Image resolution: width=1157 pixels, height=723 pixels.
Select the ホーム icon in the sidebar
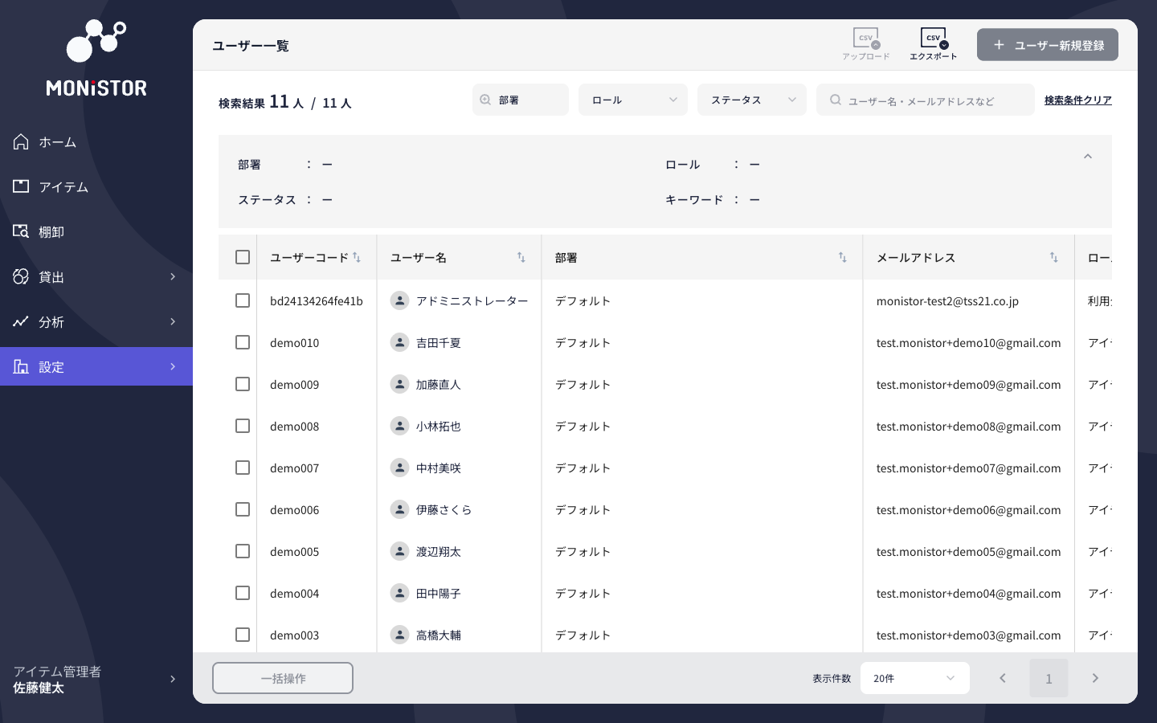click(x=20, y=141)
